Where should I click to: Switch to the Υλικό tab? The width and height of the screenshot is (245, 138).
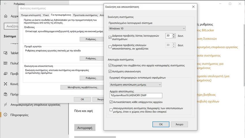(x=46, y=15)
